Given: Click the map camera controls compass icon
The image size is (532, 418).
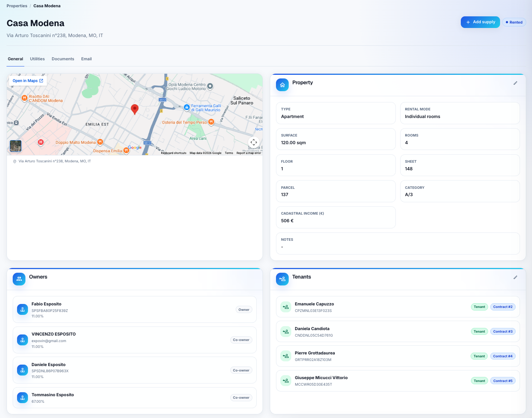Looking at the screenshot, I should pos(254,142).
